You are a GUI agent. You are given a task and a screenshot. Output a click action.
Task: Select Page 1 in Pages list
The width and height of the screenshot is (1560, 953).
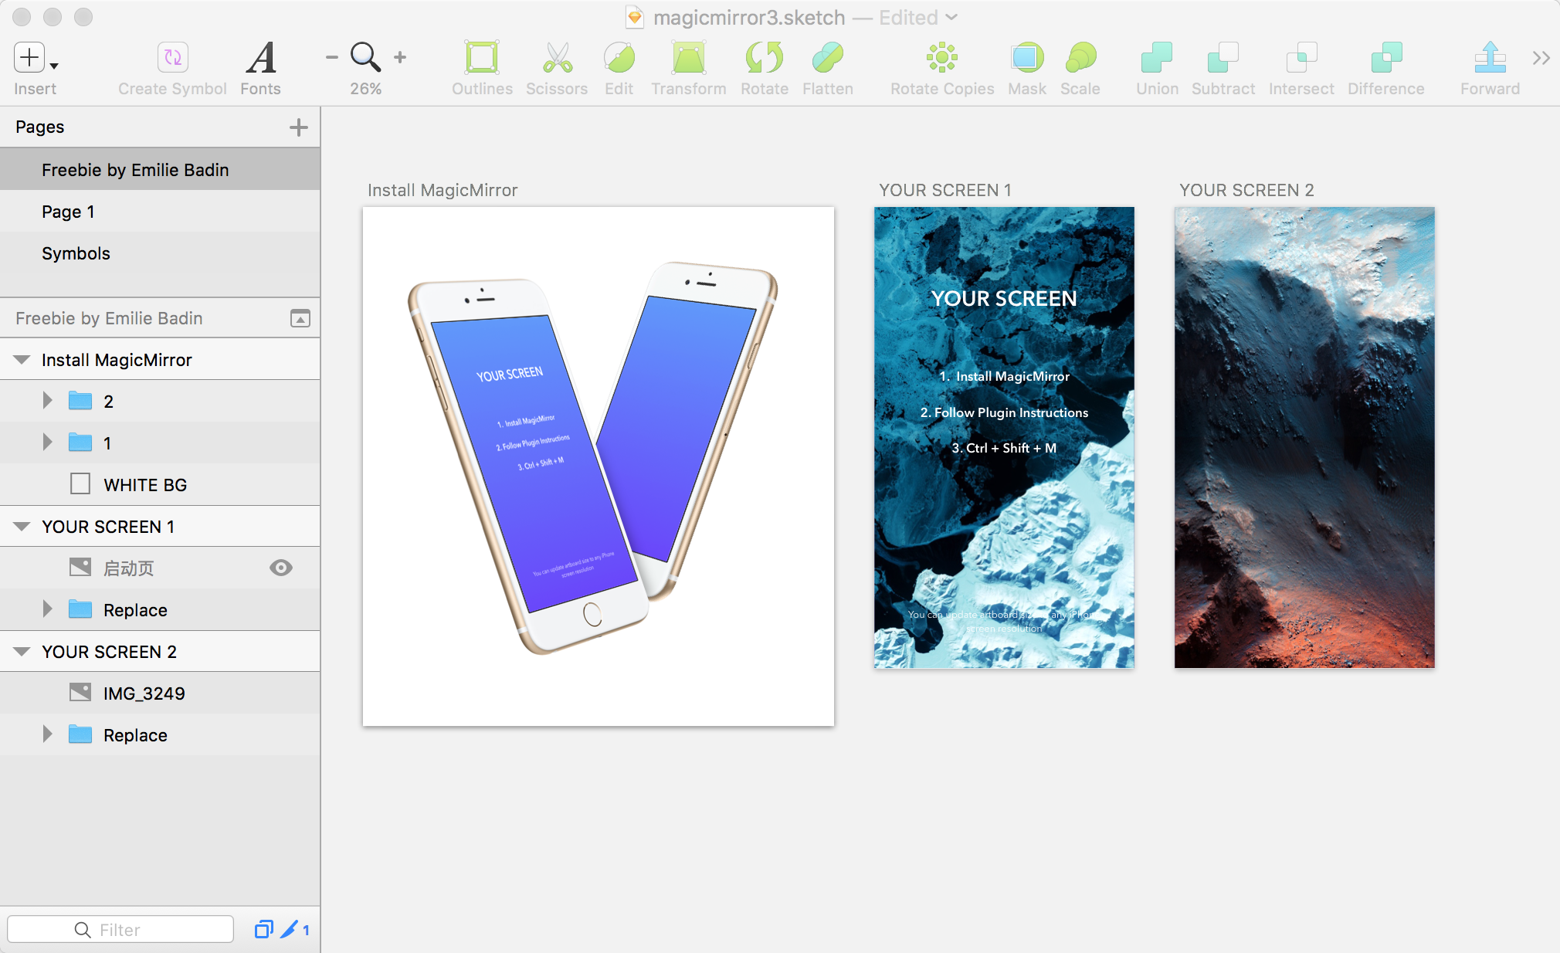point(68,212)
